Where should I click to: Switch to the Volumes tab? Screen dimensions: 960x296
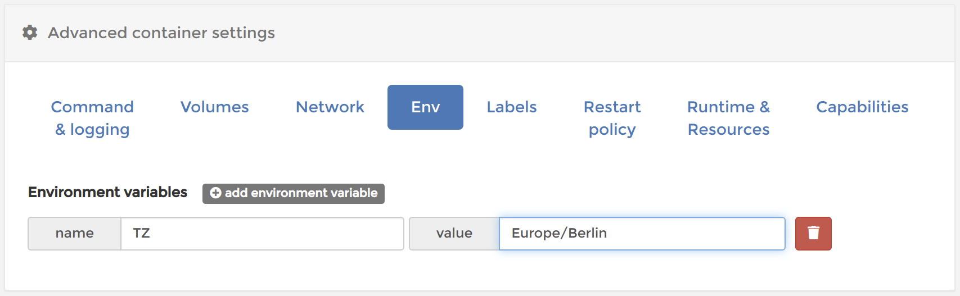[214, 107]
